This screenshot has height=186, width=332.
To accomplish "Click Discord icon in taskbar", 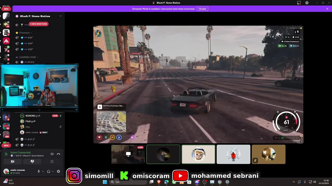I will coord(197,182).
